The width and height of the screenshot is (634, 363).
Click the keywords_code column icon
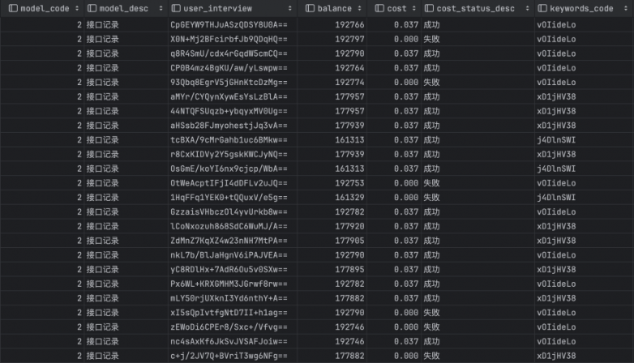pyautogui.click(x=542, y=9)
